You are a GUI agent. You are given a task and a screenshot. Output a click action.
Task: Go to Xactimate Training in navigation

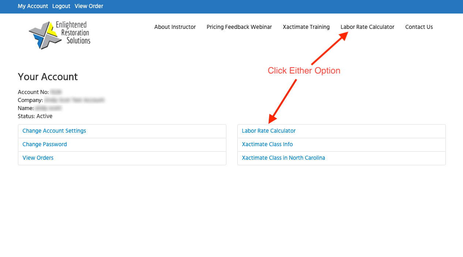tap(306, 27)
